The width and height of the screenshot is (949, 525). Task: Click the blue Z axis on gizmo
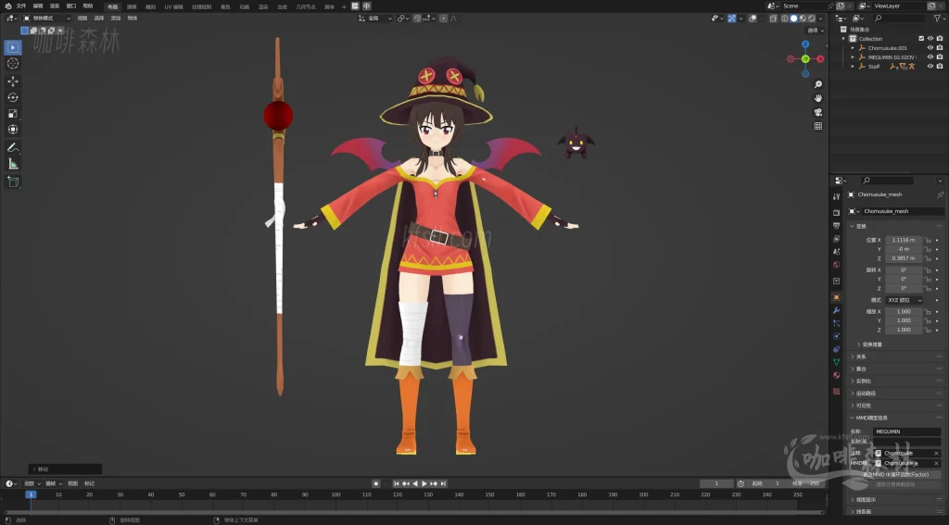(805, 44)
